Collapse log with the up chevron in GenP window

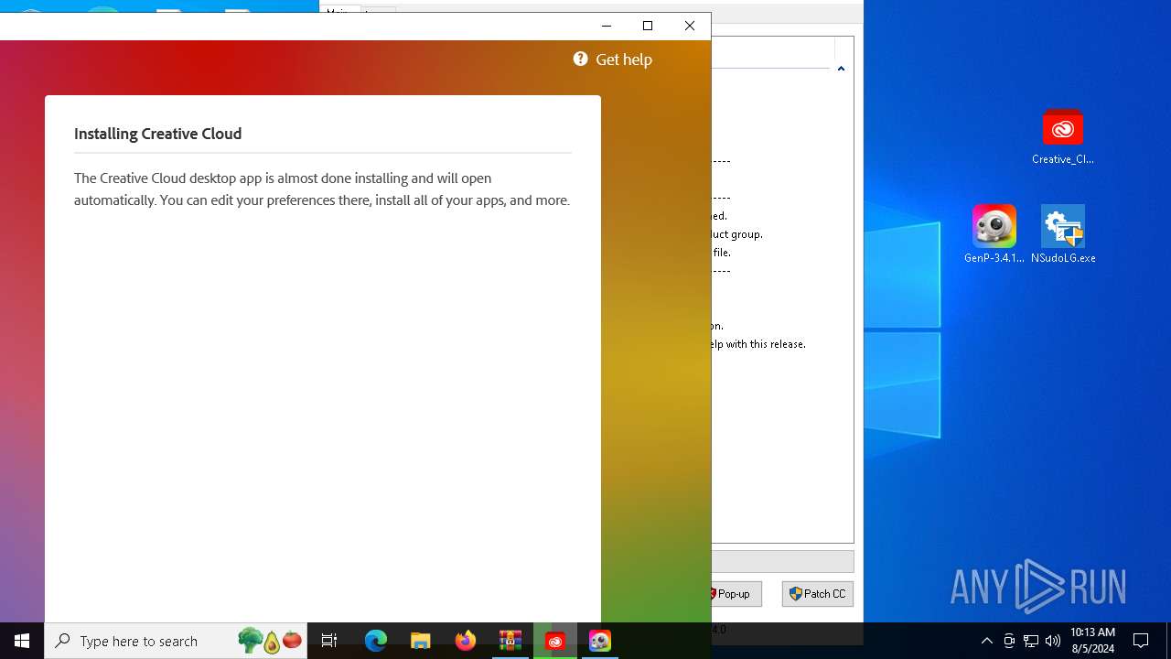click(841, 69)
